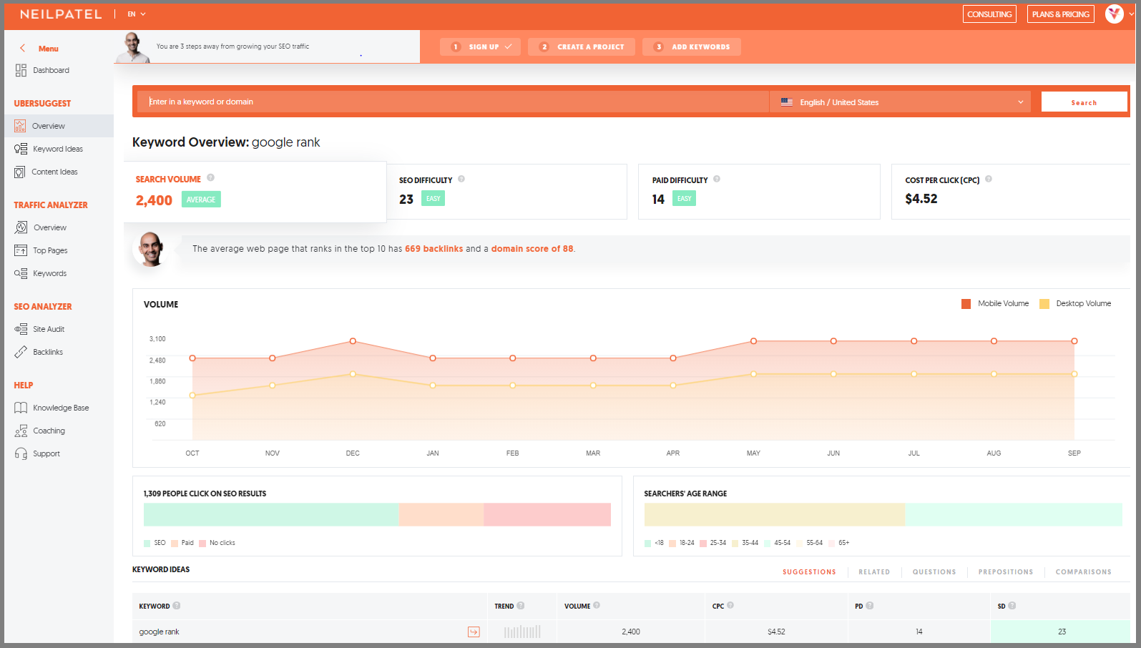The image size is (1141, 648).
Task: Open Support headset icon
Action: click(x=21, y=453)
